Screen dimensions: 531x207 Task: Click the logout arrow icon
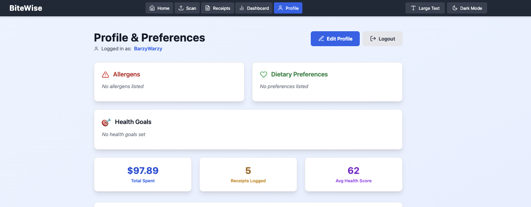click(x=373, y=39)
